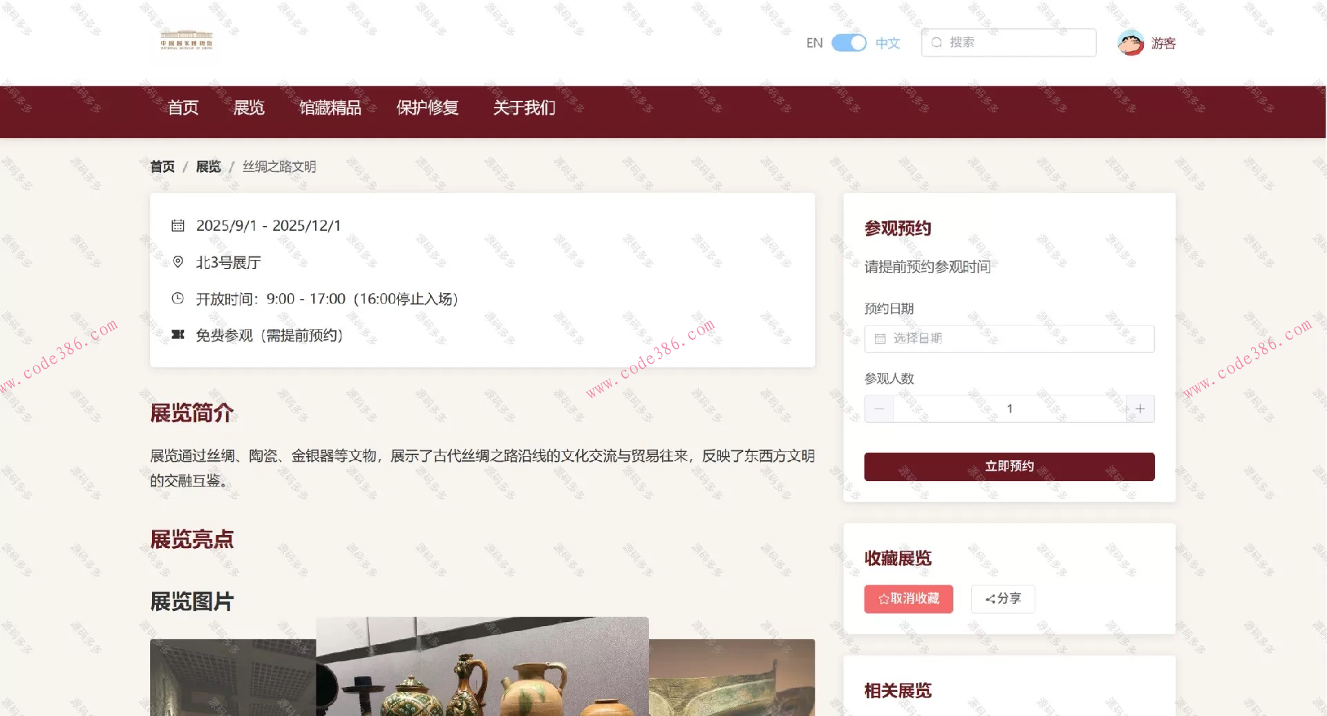The width and height of the screenshot is (1327, 716).
Task: Toggle the language switch to EN
Action: tap(849, 42)
